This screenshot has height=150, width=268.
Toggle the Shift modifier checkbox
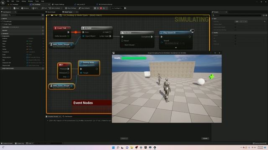pos(235,41)
